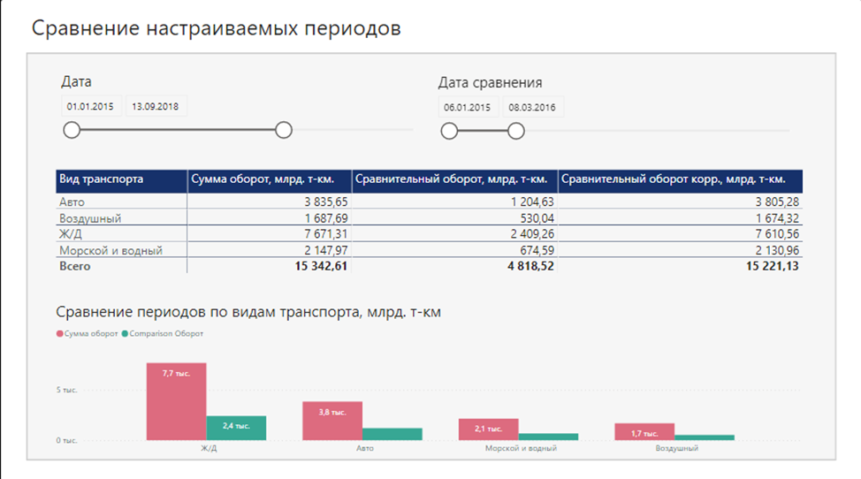
Task: Sort by Сумма оборот column header
Action: tap(270, 181)
